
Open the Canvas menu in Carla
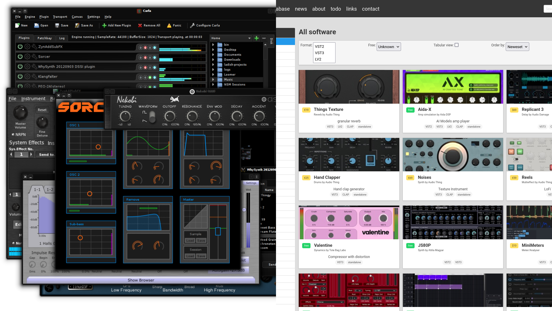[x=77, y=17]
